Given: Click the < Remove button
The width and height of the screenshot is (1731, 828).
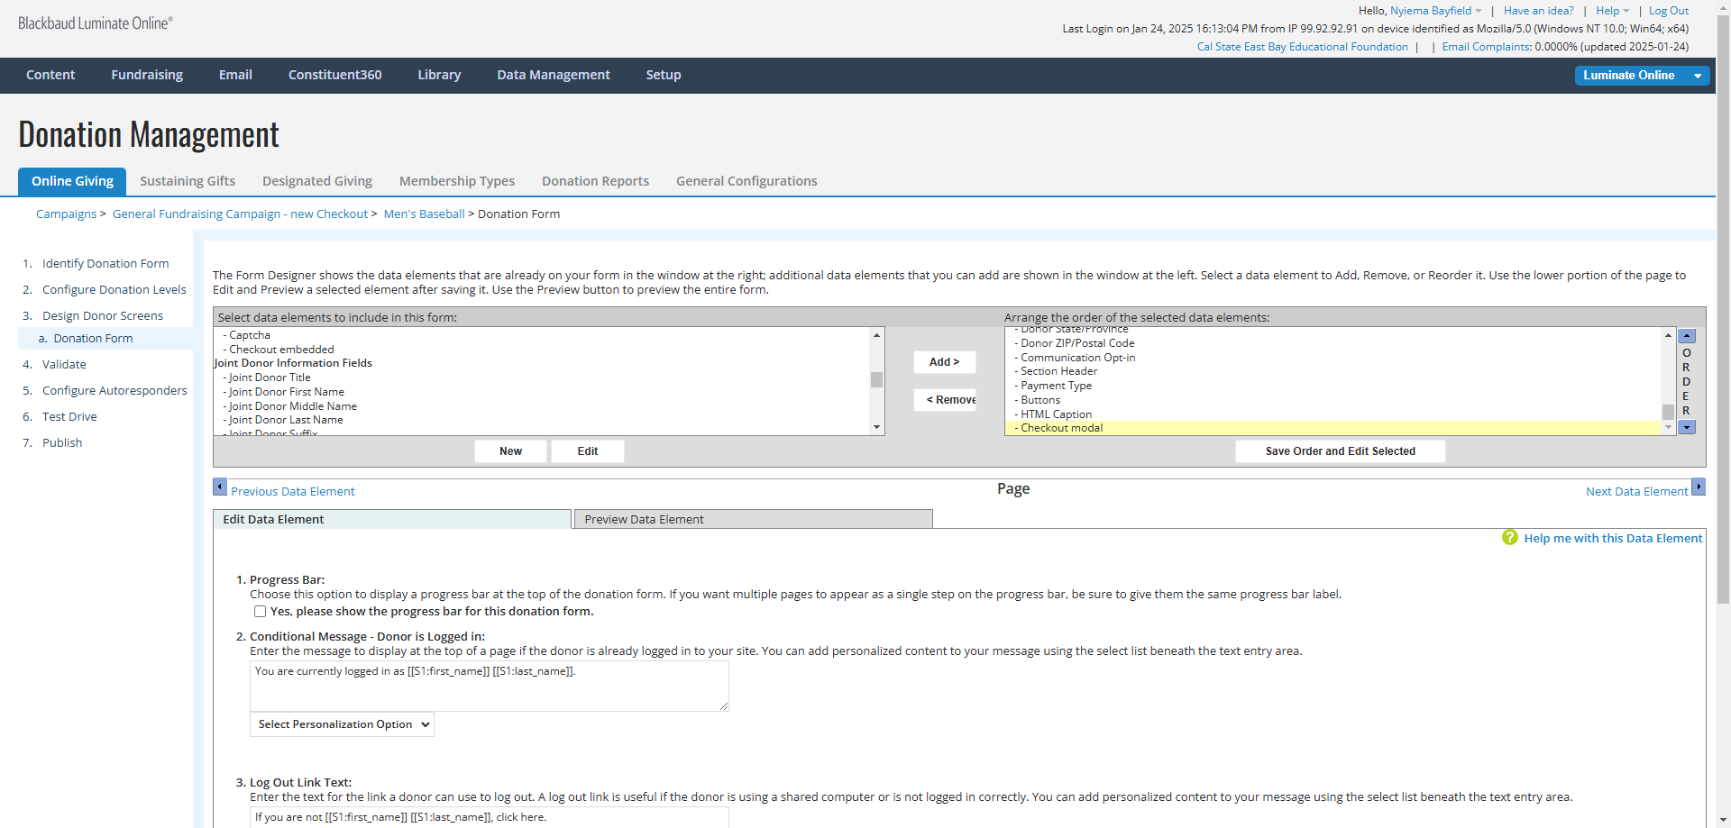Looking at the screenshot, I should (945, 400).
